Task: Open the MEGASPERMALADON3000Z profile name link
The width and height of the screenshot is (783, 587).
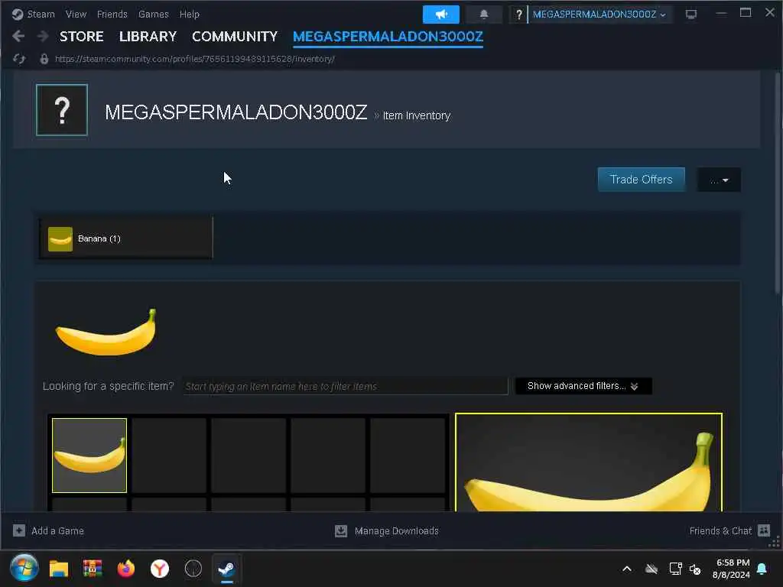Action: [236, 112]
